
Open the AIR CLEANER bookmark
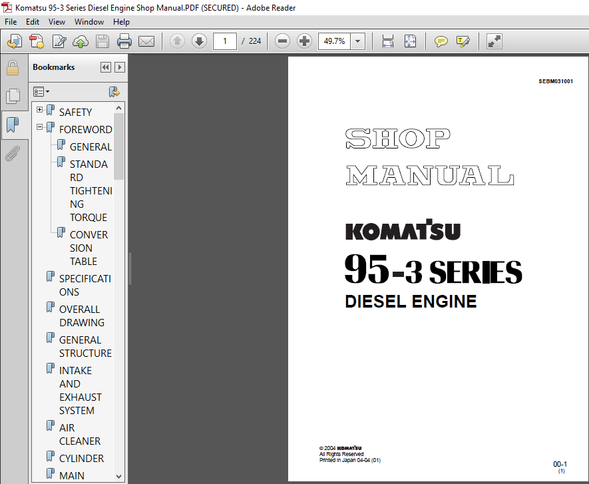(x=80, y=434)
